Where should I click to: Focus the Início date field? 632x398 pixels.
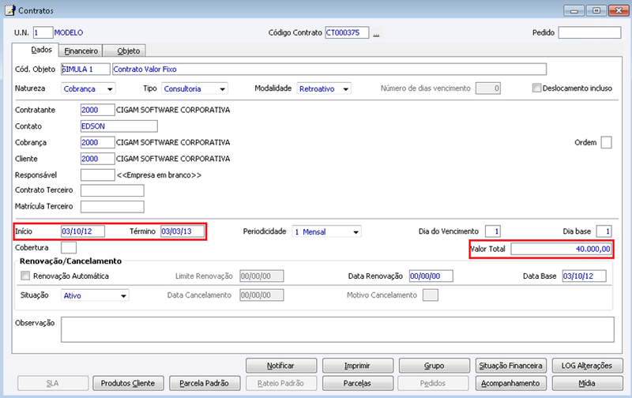tap(83, 231)
